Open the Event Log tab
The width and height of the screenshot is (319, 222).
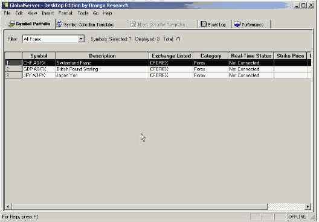pyautogui.click(x=213, y=25)
